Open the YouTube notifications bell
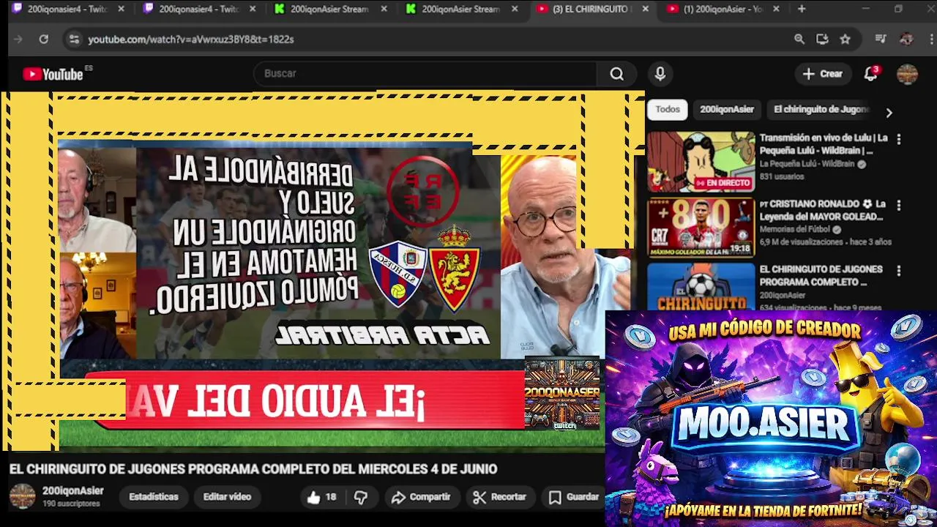 [x=871, y=73]
